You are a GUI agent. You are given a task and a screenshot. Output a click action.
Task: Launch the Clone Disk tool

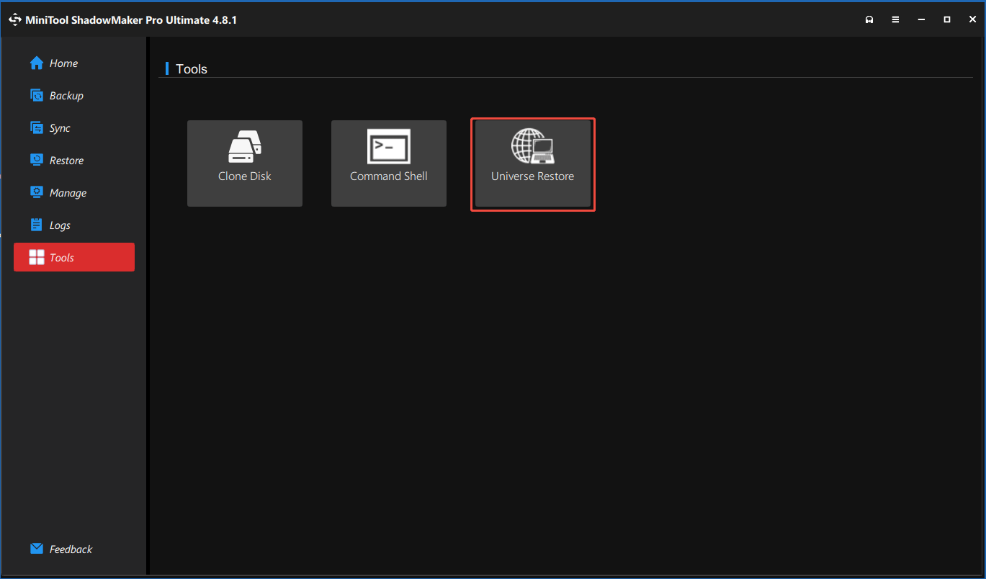(x=245, y=163)
